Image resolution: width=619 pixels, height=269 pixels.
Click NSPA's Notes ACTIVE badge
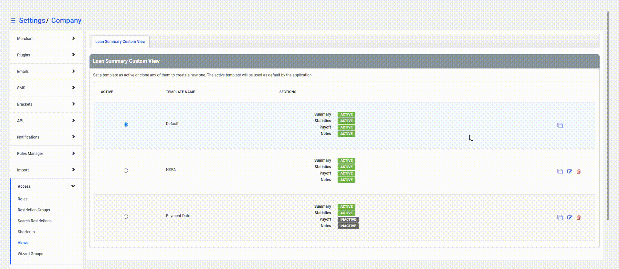(346, 180)
